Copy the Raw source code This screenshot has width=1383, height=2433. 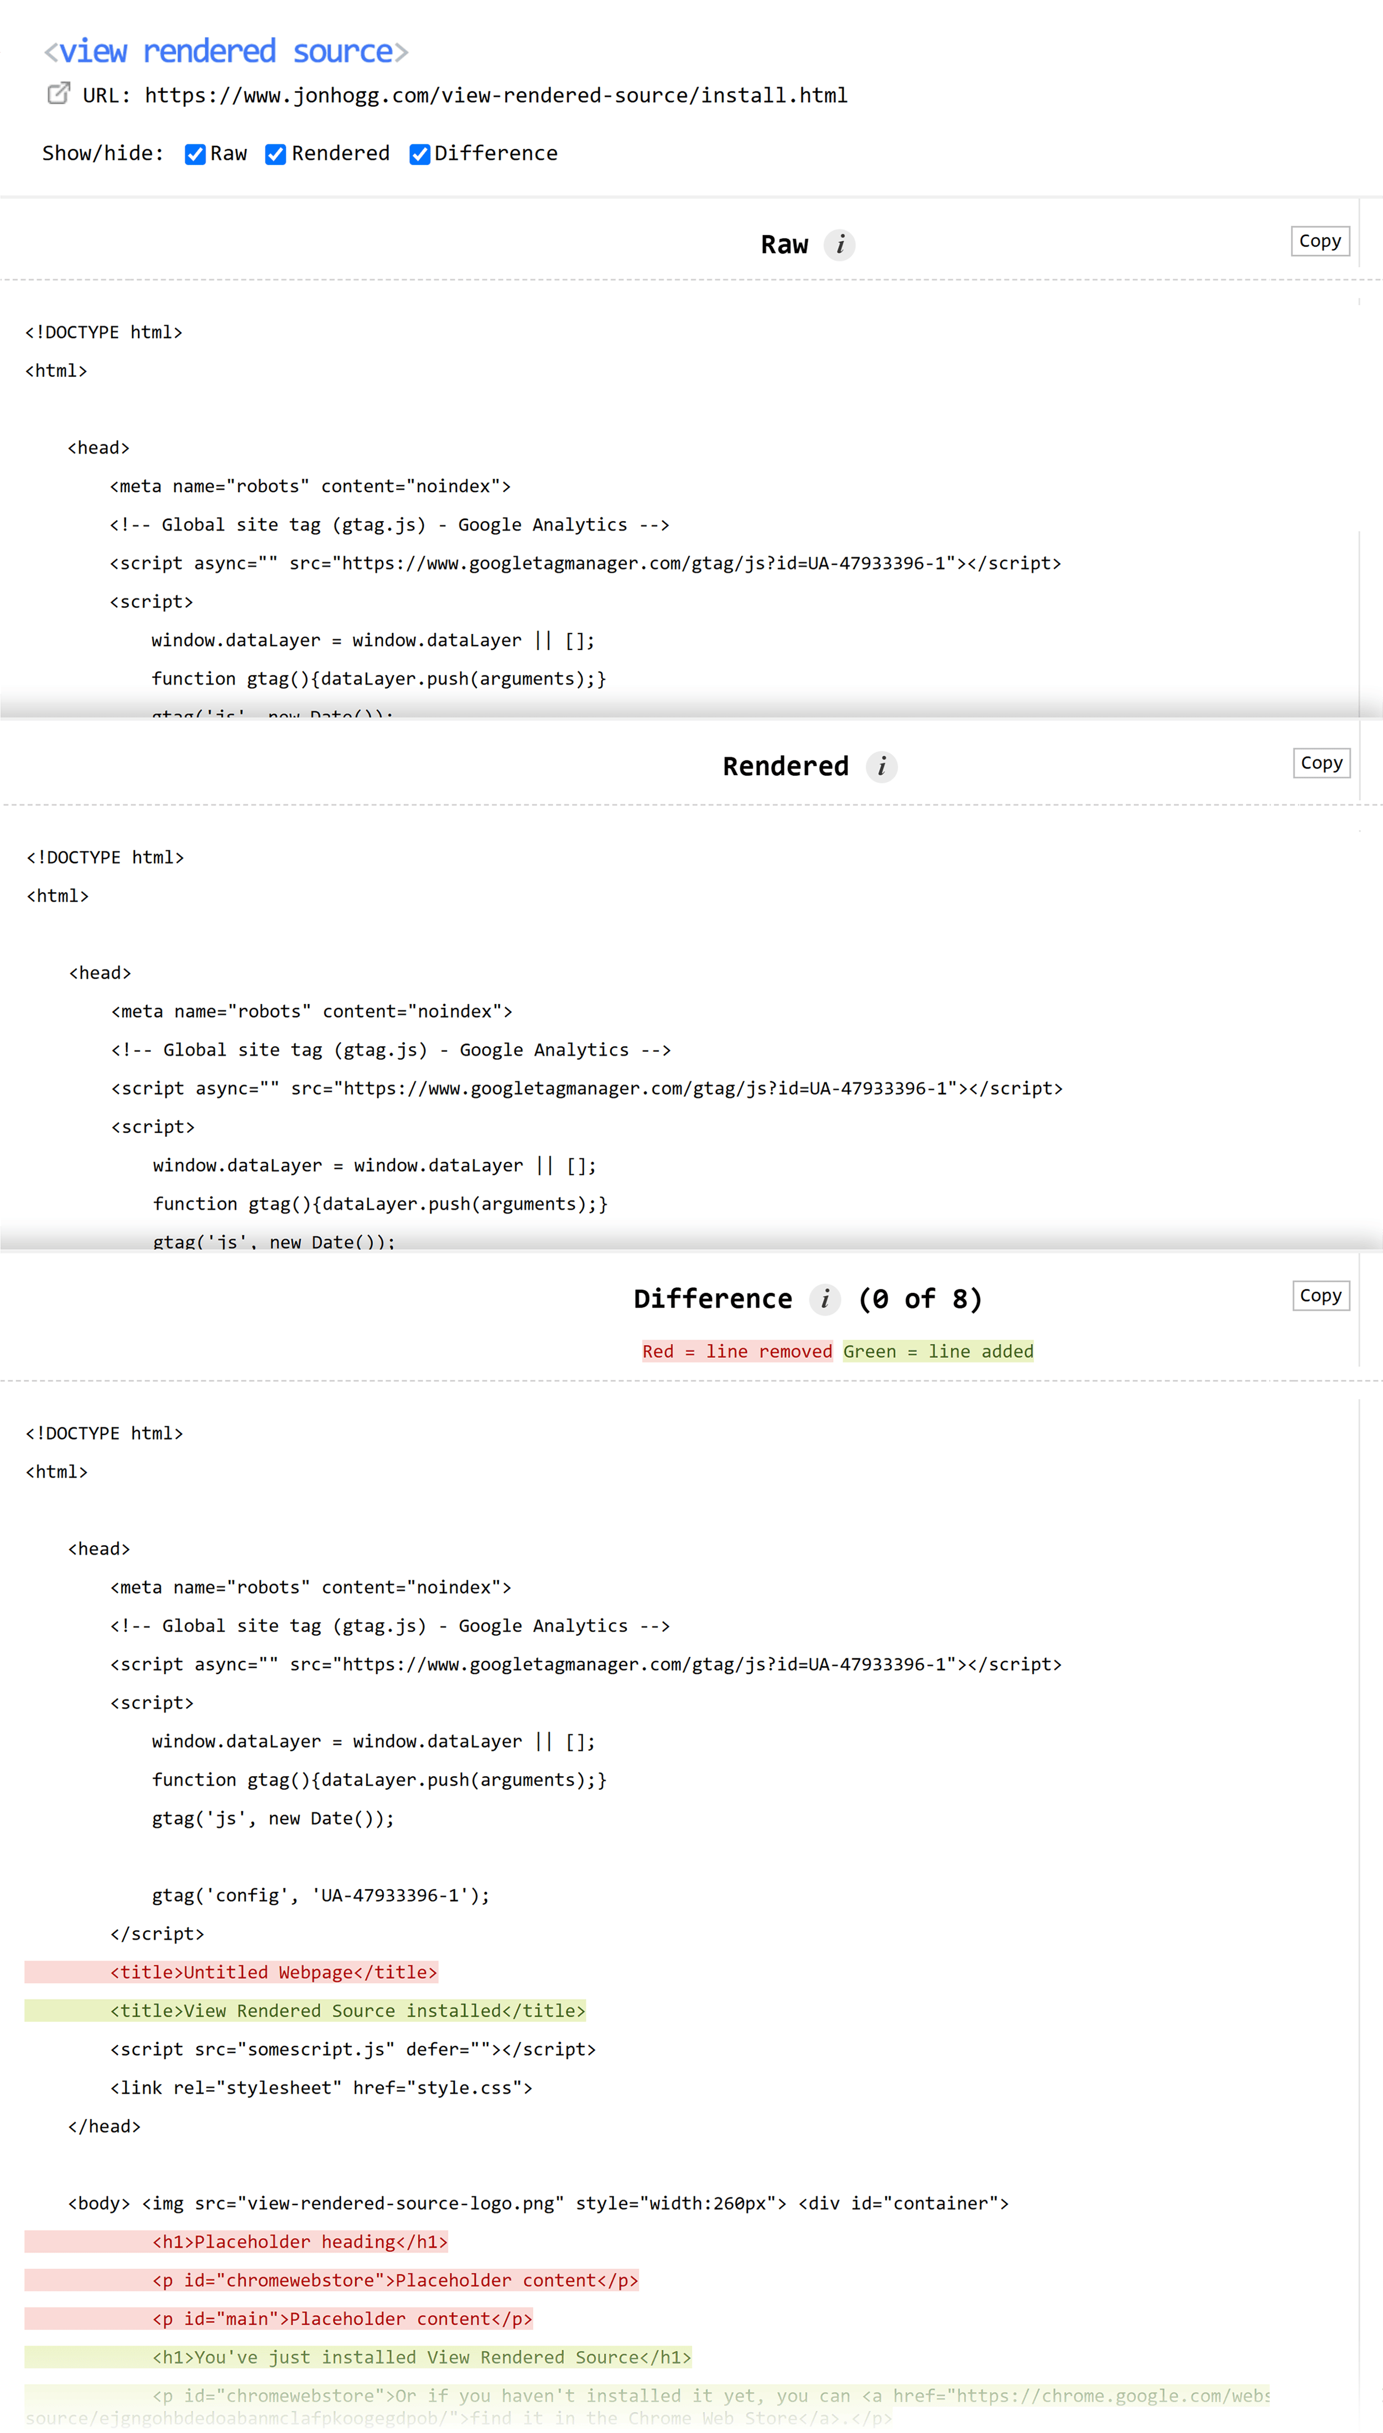1319,241
